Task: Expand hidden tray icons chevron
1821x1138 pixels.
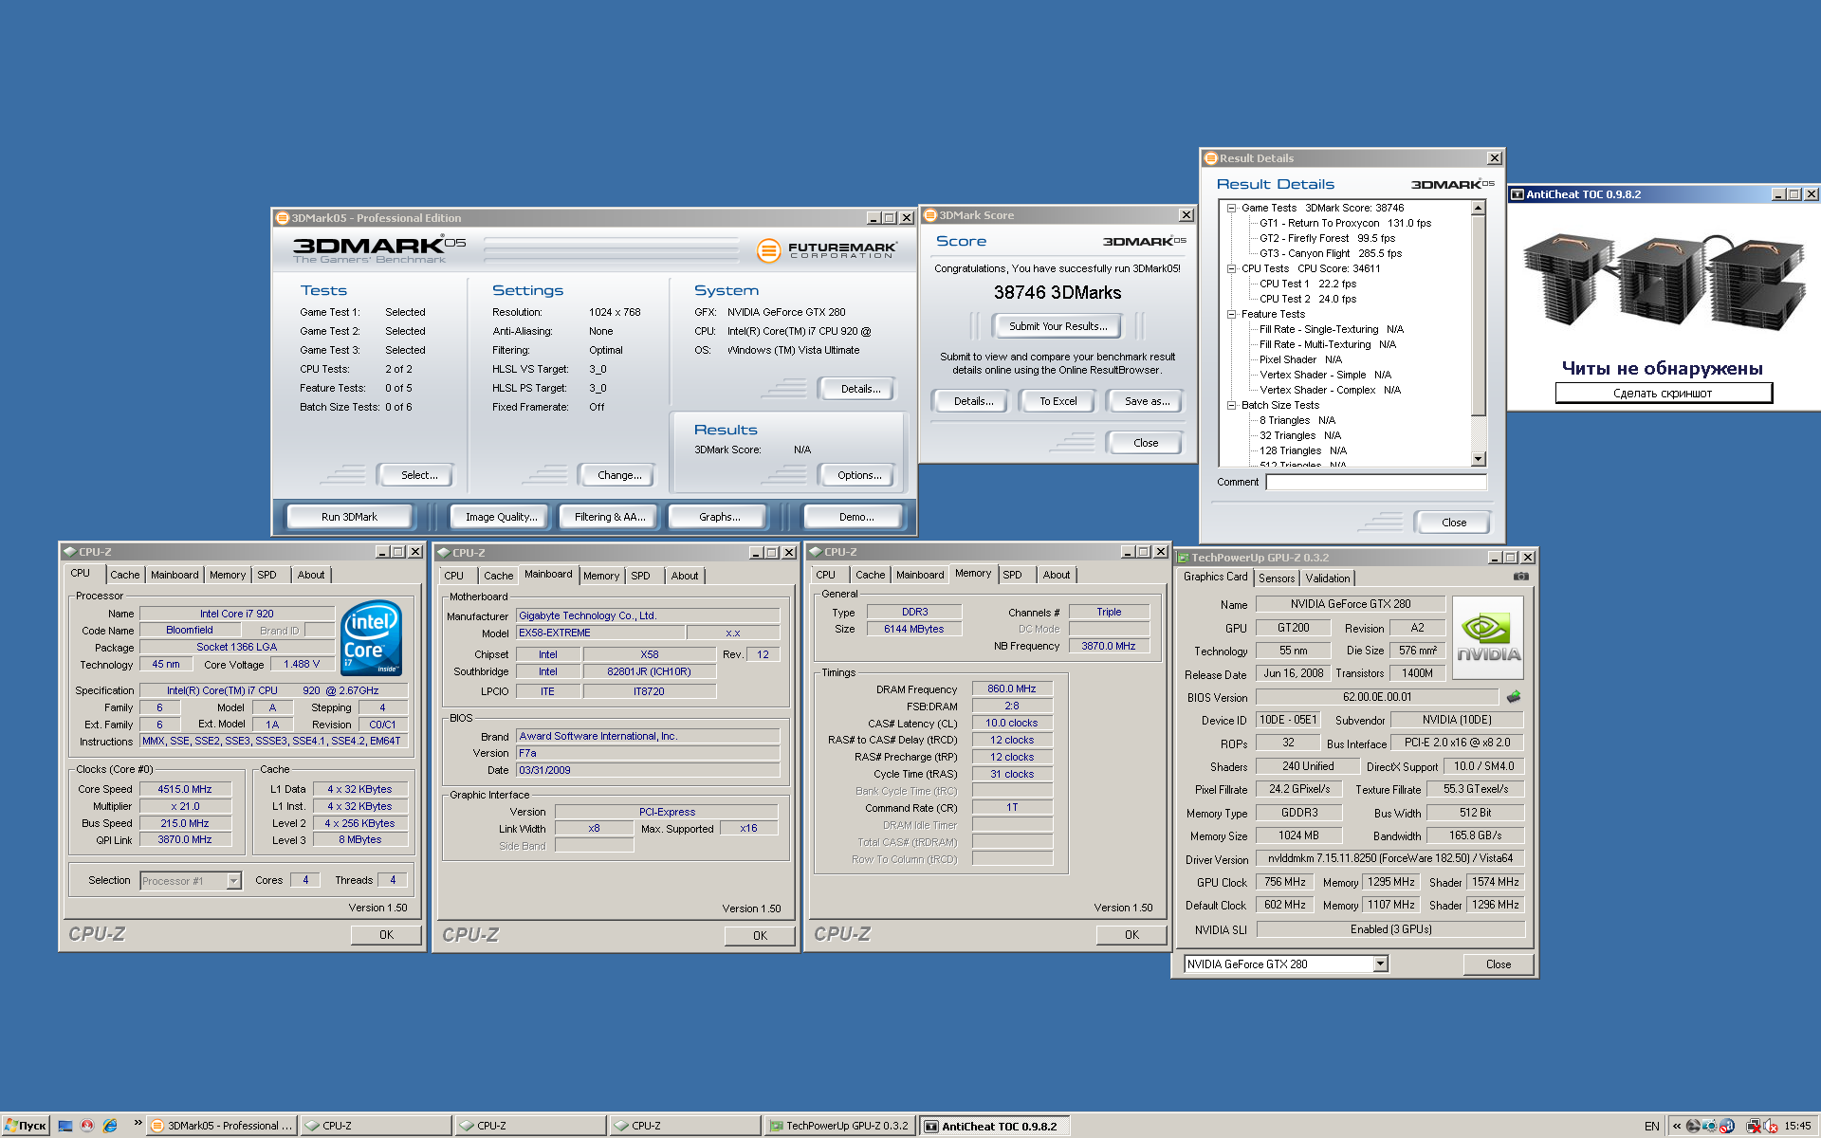Action: point(1677,1126)
